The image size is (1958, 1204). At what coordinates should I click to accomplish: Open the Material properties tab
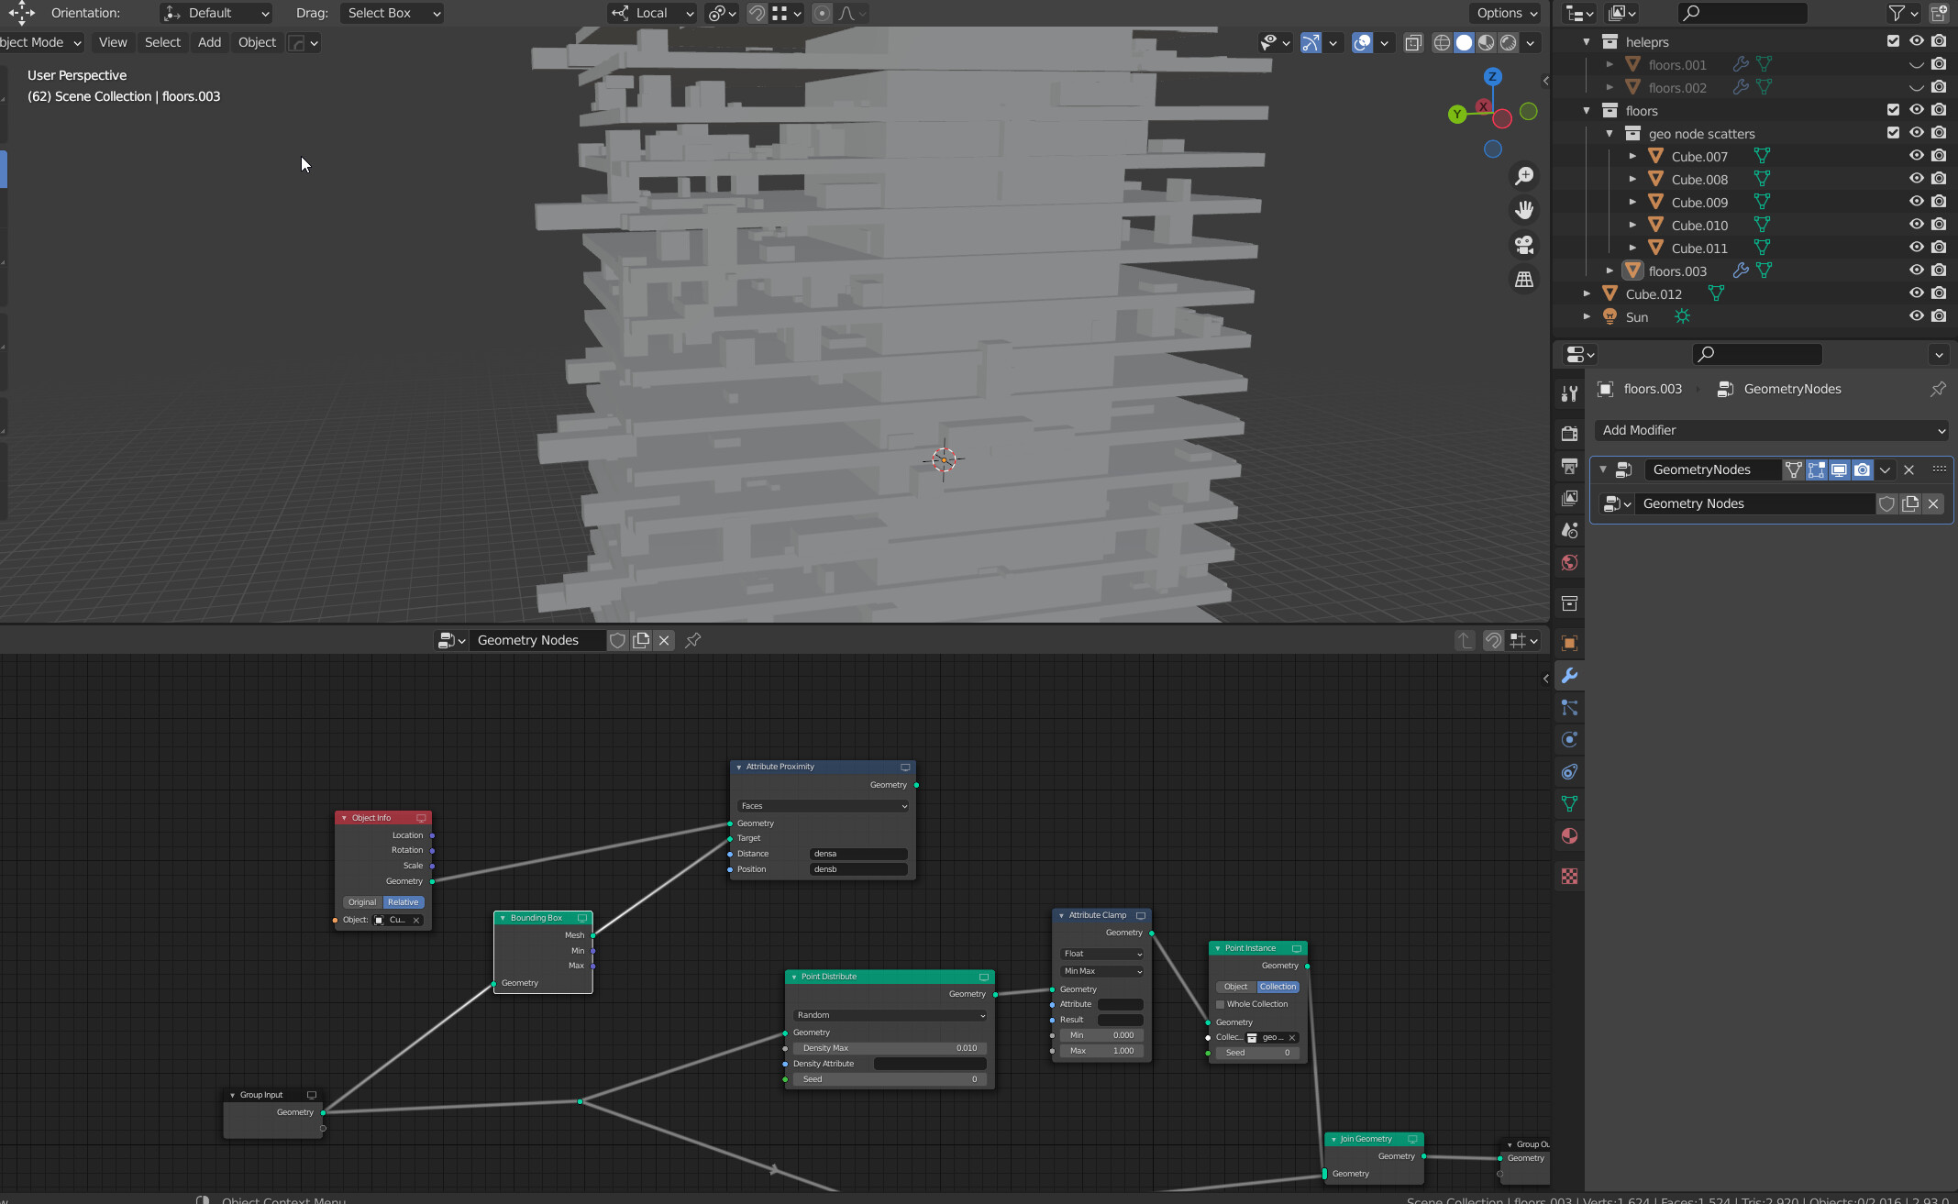pos(1569,836)
